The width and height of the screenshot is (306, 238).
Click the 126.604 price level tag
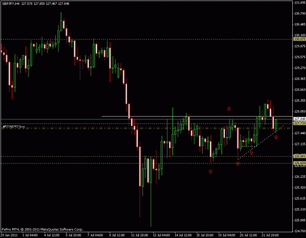click(300, 163)
